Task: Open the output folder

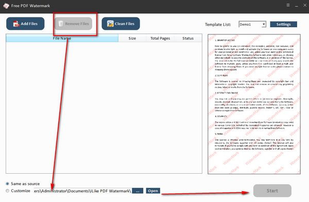Action: (153, 191)
